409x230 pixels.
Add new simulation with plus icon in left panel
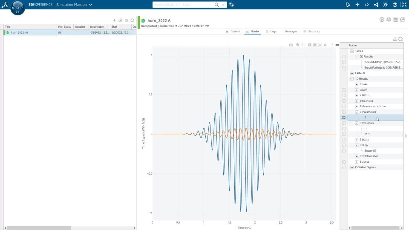click(x=114, y=20)
